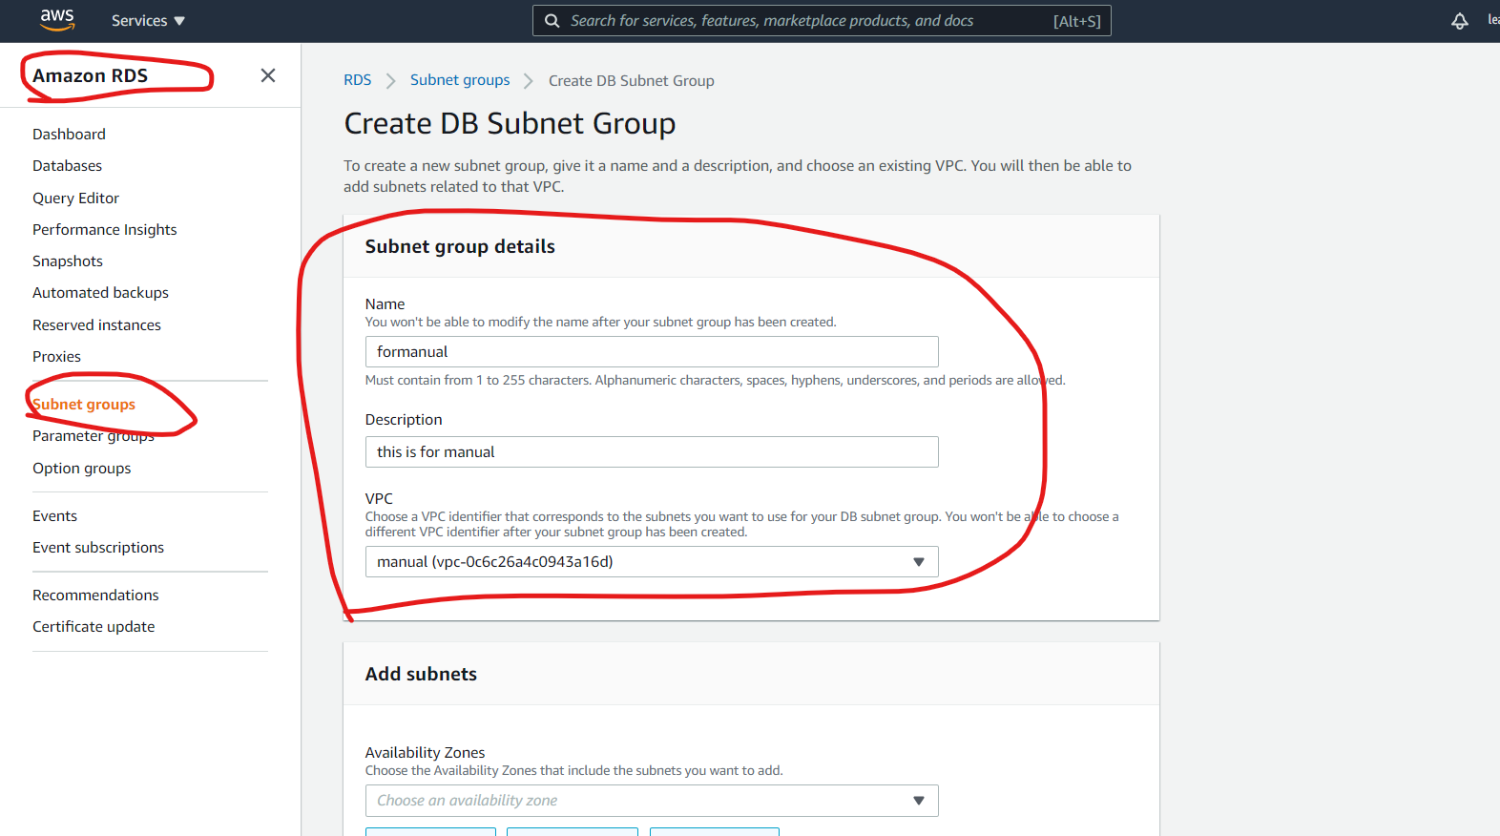Image resolution: width=1500 pixels, height=836 pixels.
Task: Click the Description text field
Action: (652, 452)
